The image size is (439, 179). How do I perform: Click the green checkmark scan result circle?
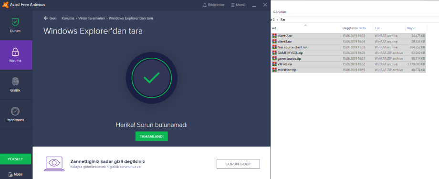click(151, 78)
